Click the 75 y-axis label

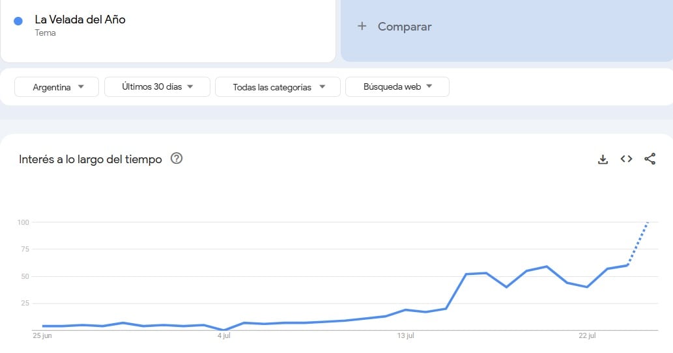pos(25,250)
